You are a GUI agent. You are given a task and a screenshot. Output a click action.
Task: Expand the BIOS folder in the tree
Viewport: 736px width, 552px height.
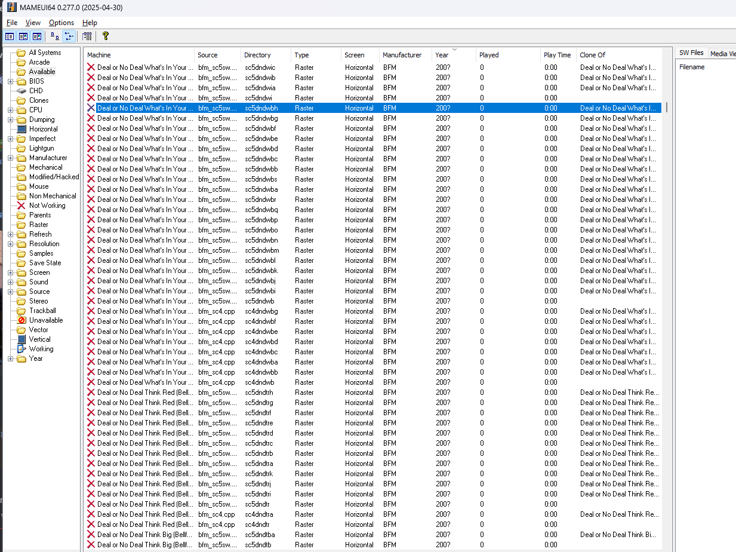pos(10,81)
